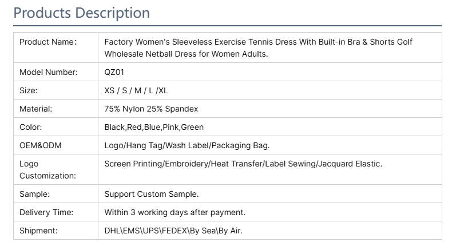Viewport: 464px width, 242px height.
Task: Select the QZ01 model number value
Action: pyautogui.click(x=114, y=72)
